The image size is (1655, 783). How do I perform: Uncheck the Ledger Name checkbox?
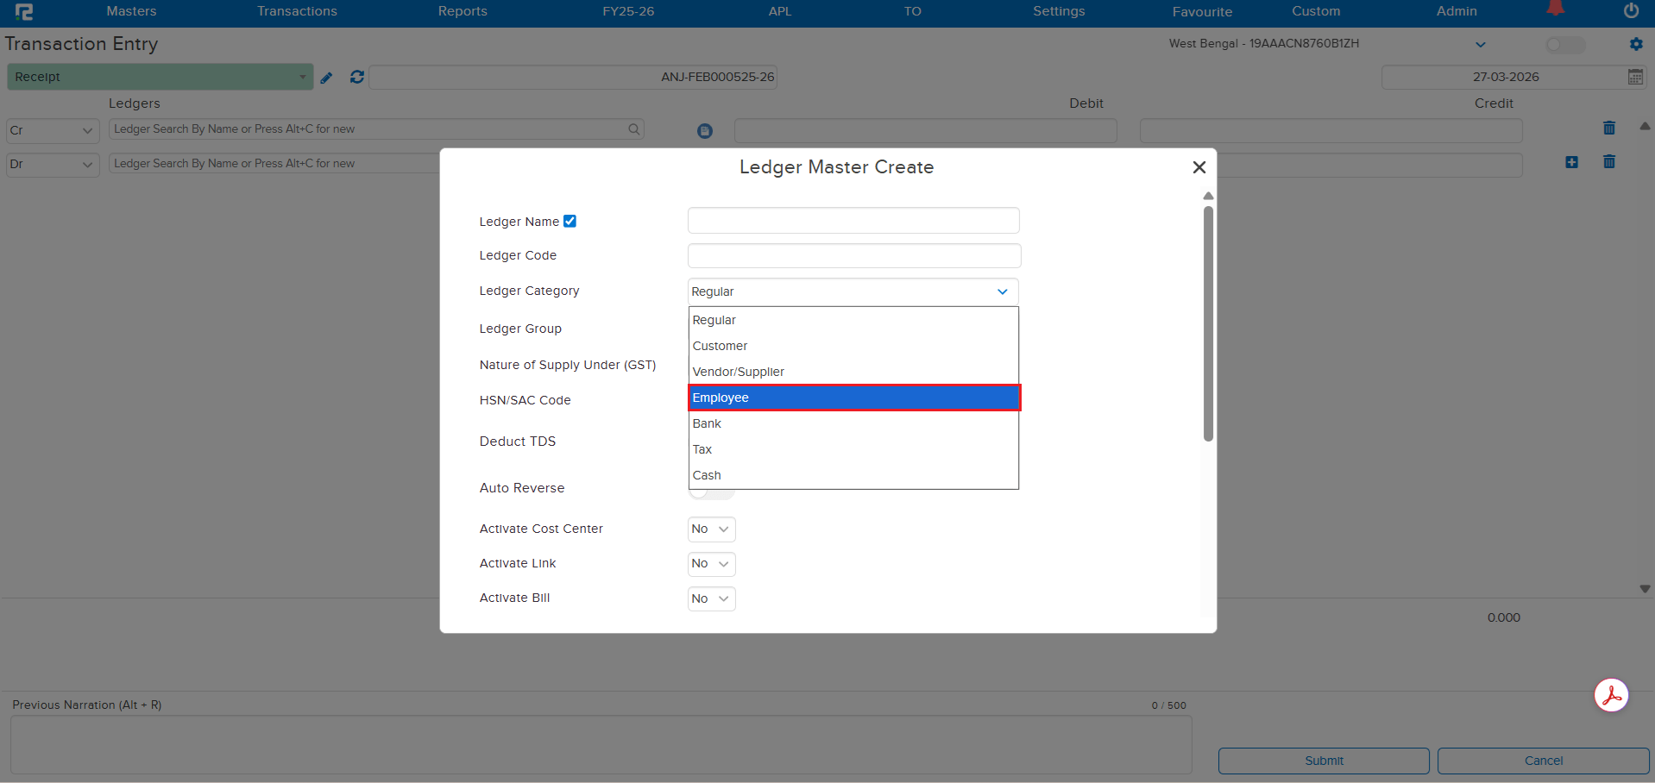point(570,221)
